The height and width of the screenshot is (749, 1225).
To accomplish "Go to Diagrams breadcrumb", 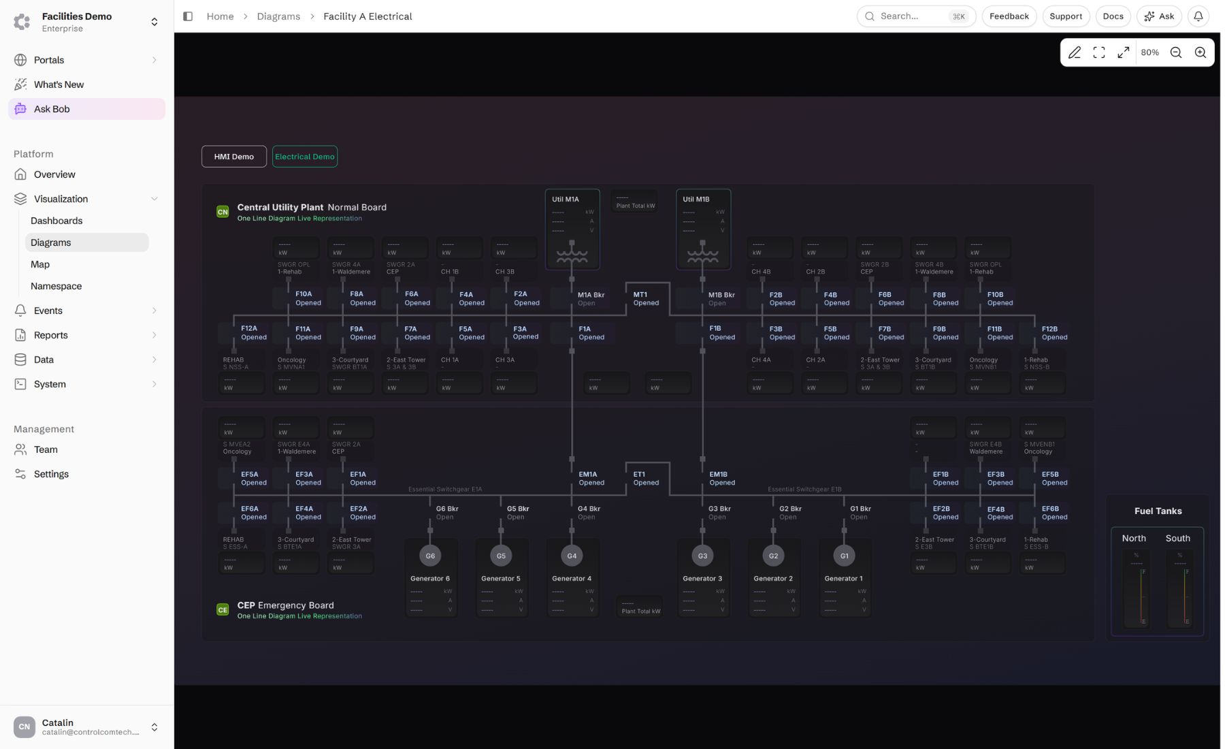I will [279, 16].
